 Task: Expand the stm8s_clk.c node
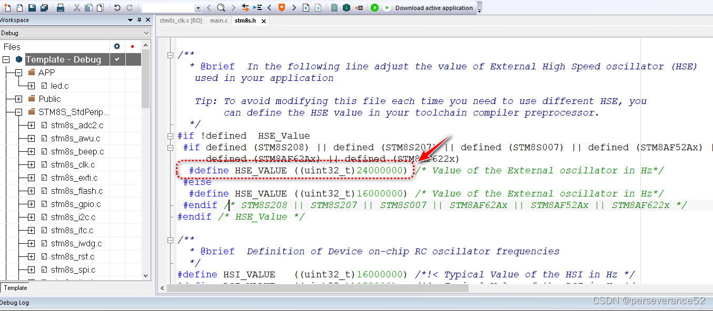click(31, 165)
